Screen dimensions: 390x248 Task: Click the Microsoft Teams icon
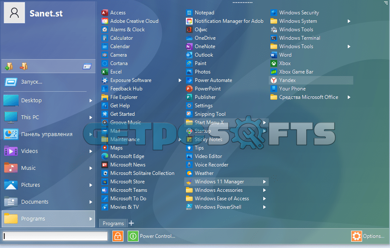(x=105, y=190)
